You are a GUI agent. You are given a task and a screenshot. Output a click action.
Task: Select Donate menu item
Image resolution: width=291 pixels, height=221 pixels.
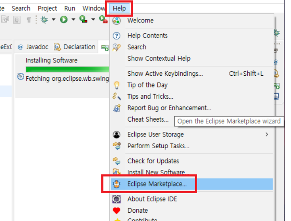click(x=192, y=211)
